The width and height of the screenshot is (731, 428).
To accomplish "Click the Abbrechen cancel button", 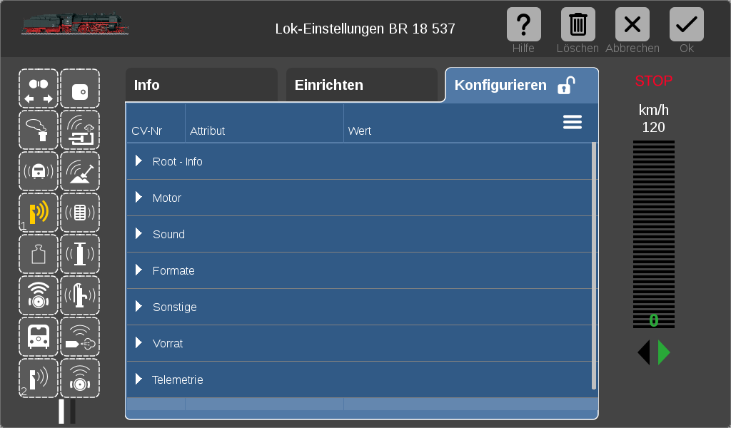I will [632, 25].
